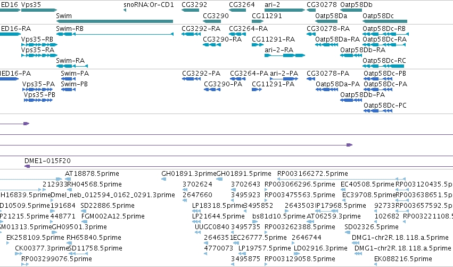Click the Swim-RB transcript

pos(114,34)
